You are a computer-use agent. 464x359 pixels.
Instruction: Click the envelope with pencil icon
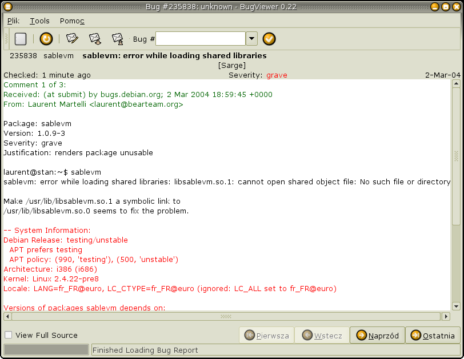tap(72, 39)
